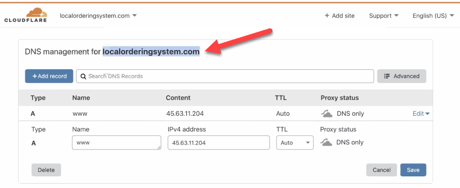Save the DNS record
Screen dimensions: 460x188
[x=413, y=170]
